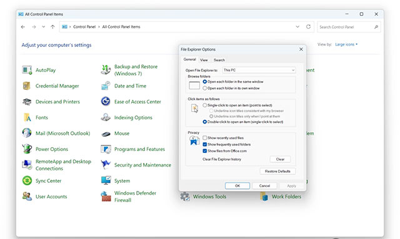This screenshot has height=239, width=400.
Task: Go up one level arrow
Action: click(52, 27)
